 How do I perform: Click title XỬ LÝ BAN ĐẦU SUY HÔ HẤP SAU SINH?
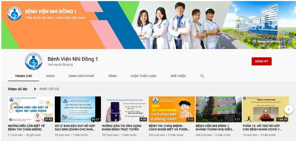pos(75,128)
